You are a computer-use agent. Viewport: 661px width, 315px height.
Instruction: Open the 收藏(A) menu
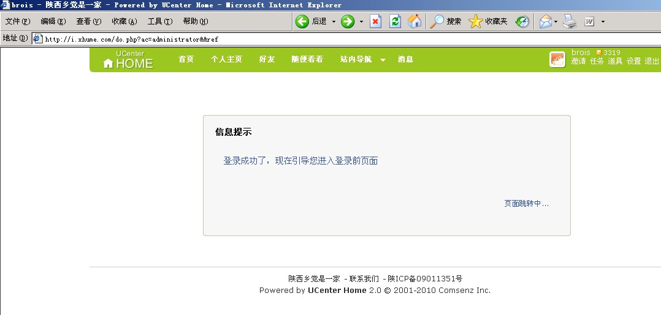pyautogui.click(x=124, y=21)
